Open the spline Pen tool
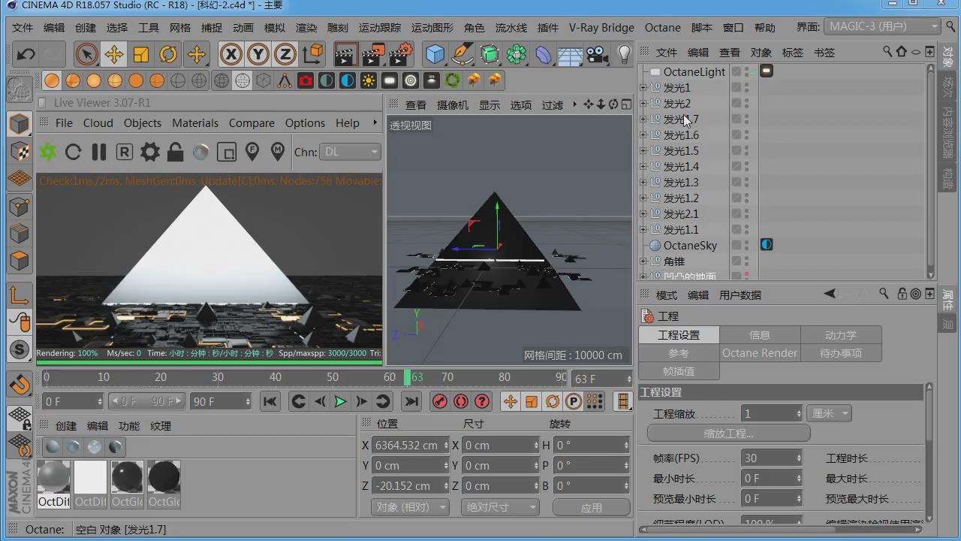 (x=462, y=54)
